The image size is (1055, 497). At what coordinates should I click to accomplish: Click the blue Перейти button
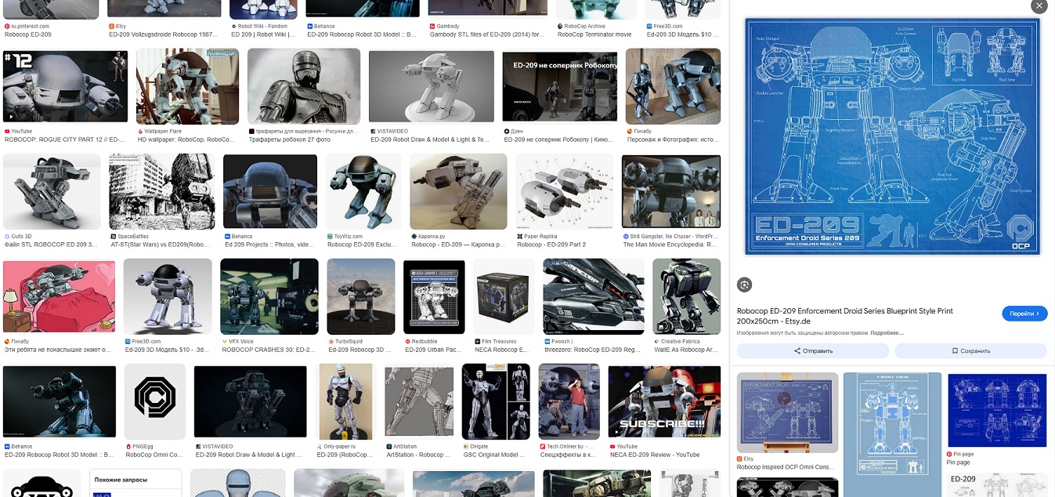pyautogui.click(x=1024, y=314)
